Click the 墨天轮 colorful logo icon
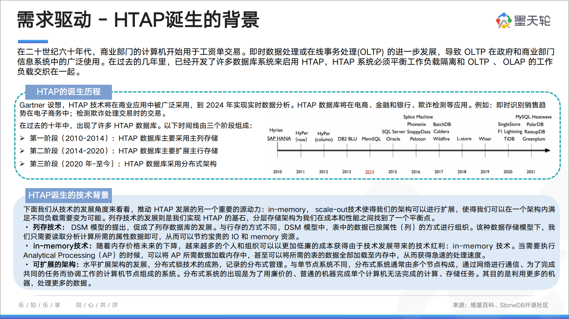 pos(504,21)
